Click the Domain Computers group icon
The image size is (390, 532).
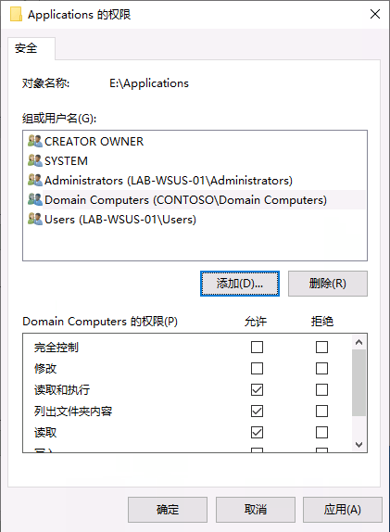pyautogui.click(x=35, y=199)
